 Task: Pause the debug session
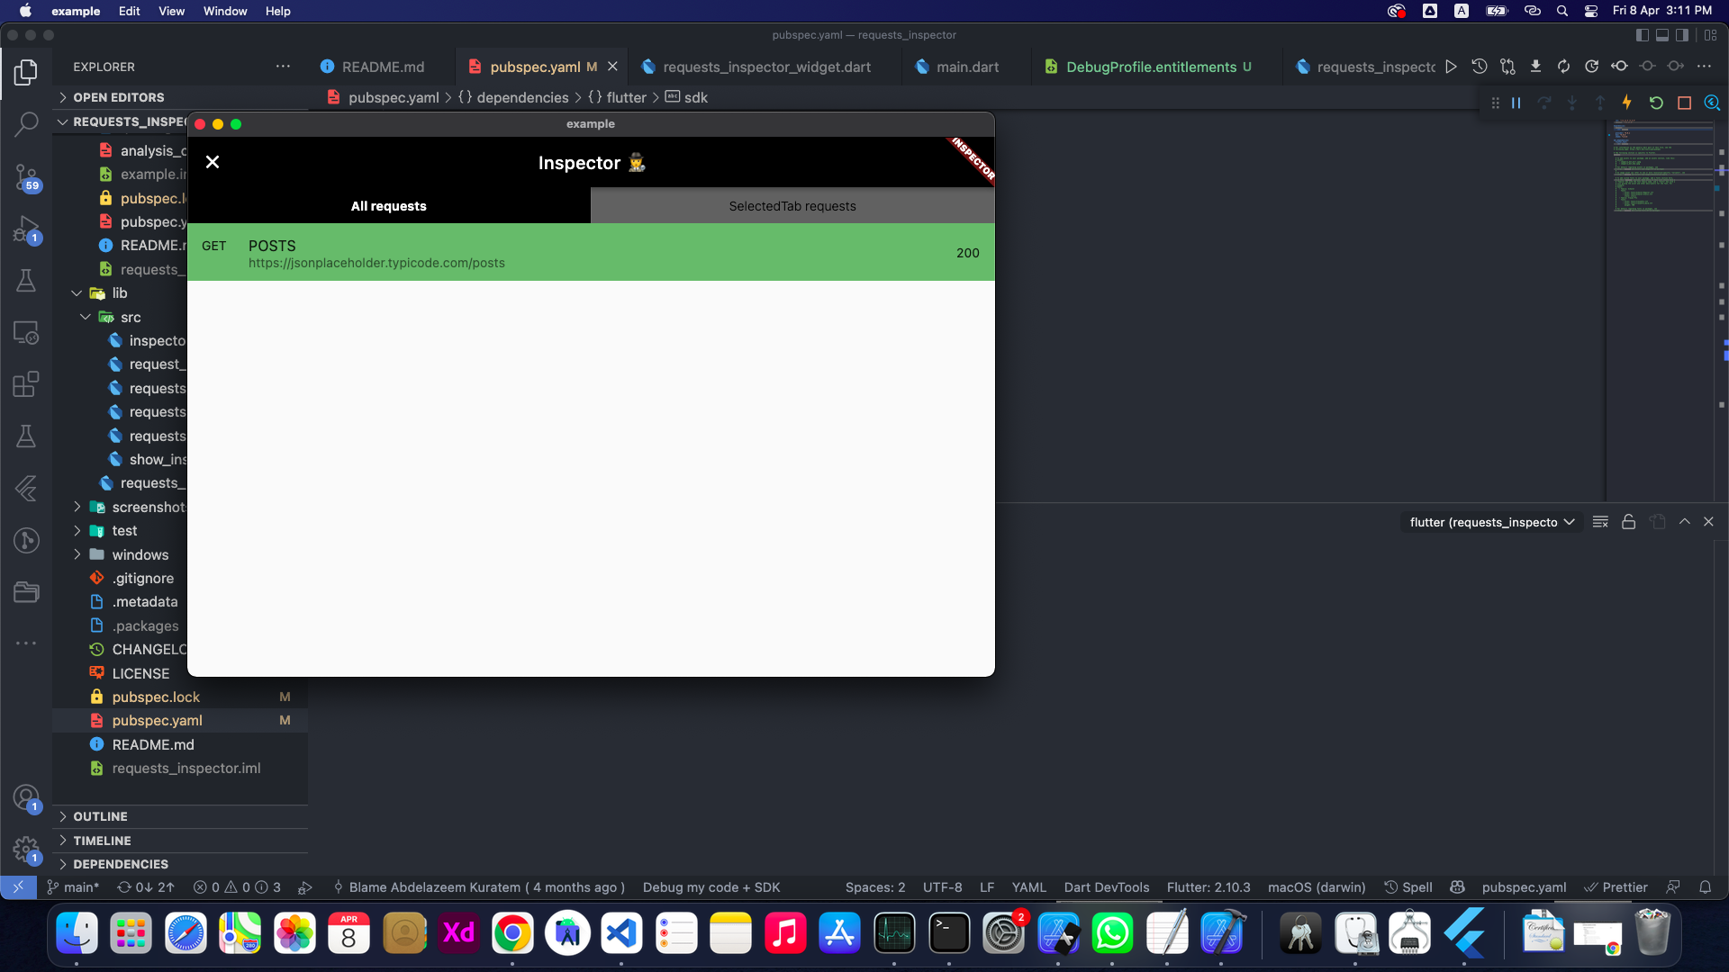coord(1516,103)
